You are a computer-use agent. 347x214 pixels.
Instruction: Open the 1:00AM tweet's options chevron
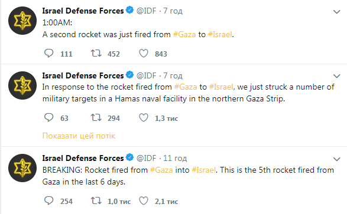click(x=336, y=12)
